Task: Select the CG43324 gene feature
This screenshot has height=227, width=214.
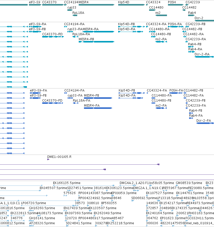Action: point(147,5)
